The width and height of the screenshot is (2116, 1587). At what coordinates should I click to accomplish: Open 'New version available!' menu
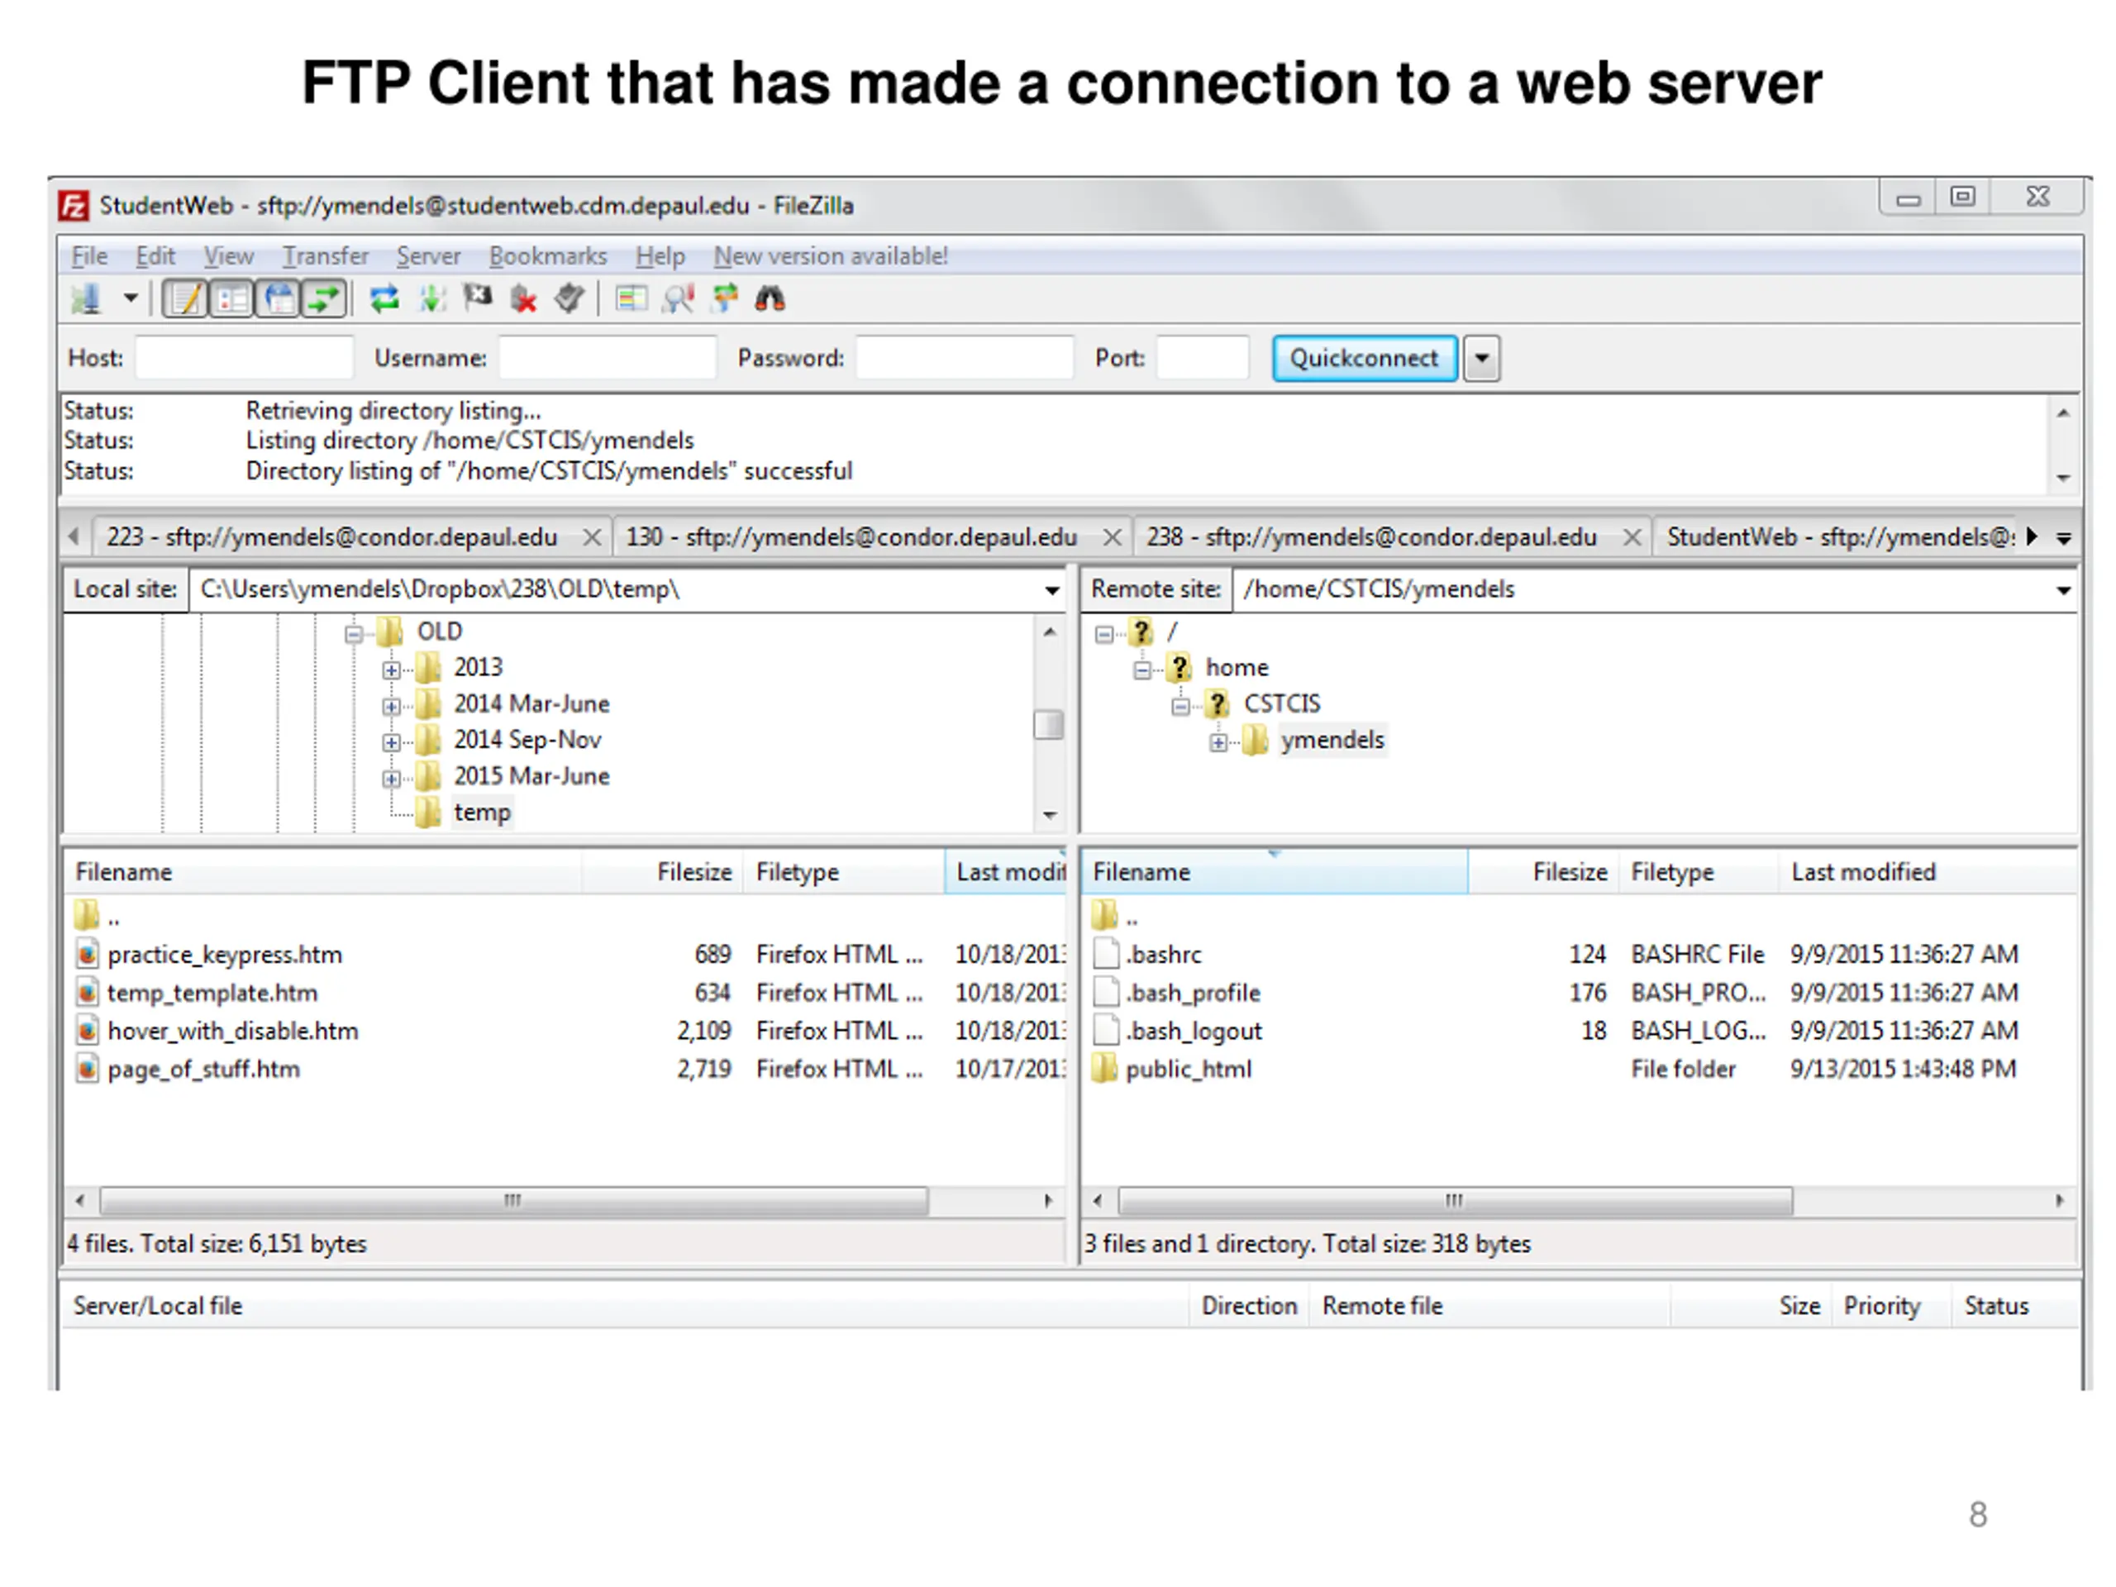[x=832, y=256]
